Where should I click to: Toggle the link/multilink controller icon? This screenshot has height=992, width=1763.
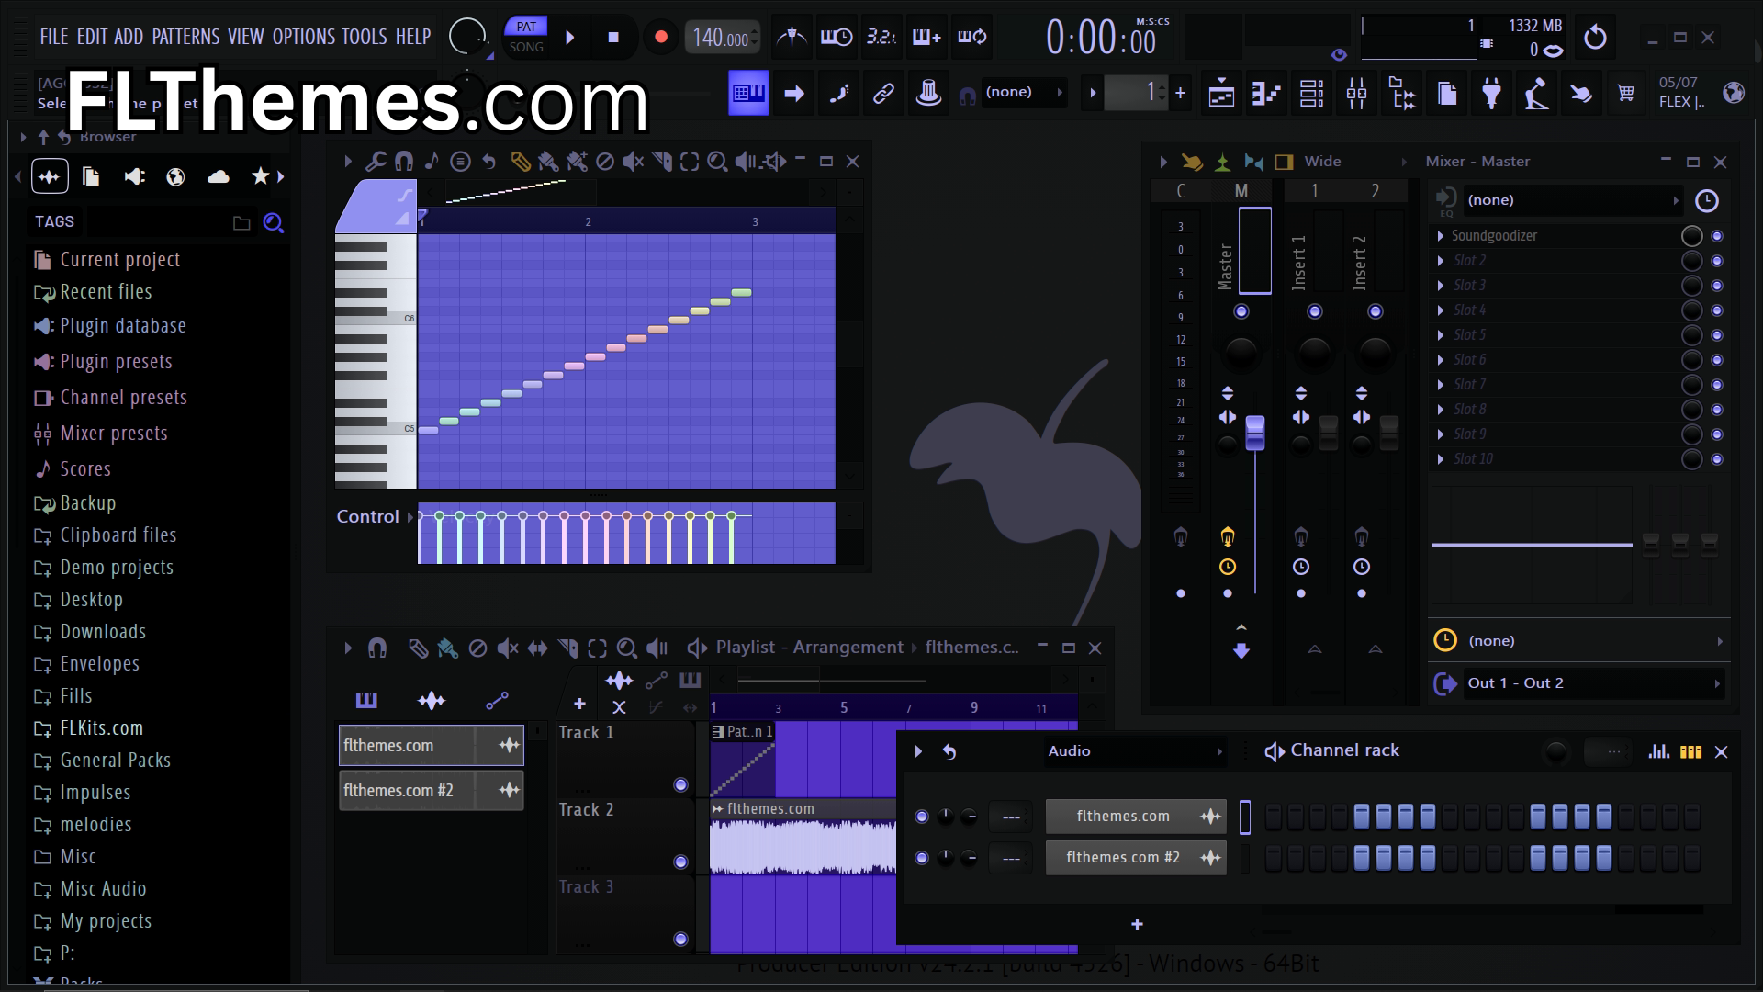click(x=883, y=92)
